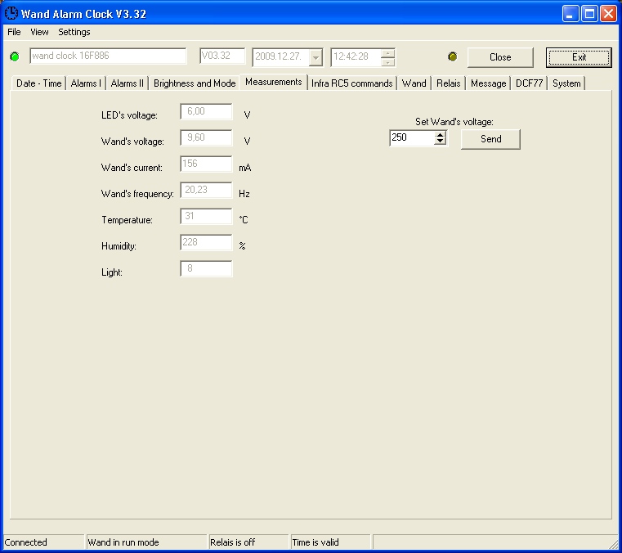The image size is (622, 553).
Task: Switch to the Wand tab
Action: pyautogui.click(x=414, y=83)
